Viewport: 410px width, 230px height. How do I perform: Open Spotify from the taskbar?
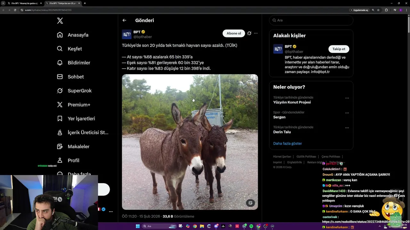click(251, 226)
